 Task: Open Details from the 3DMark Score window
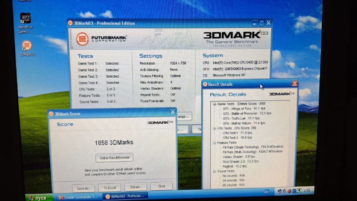(136, 187)
